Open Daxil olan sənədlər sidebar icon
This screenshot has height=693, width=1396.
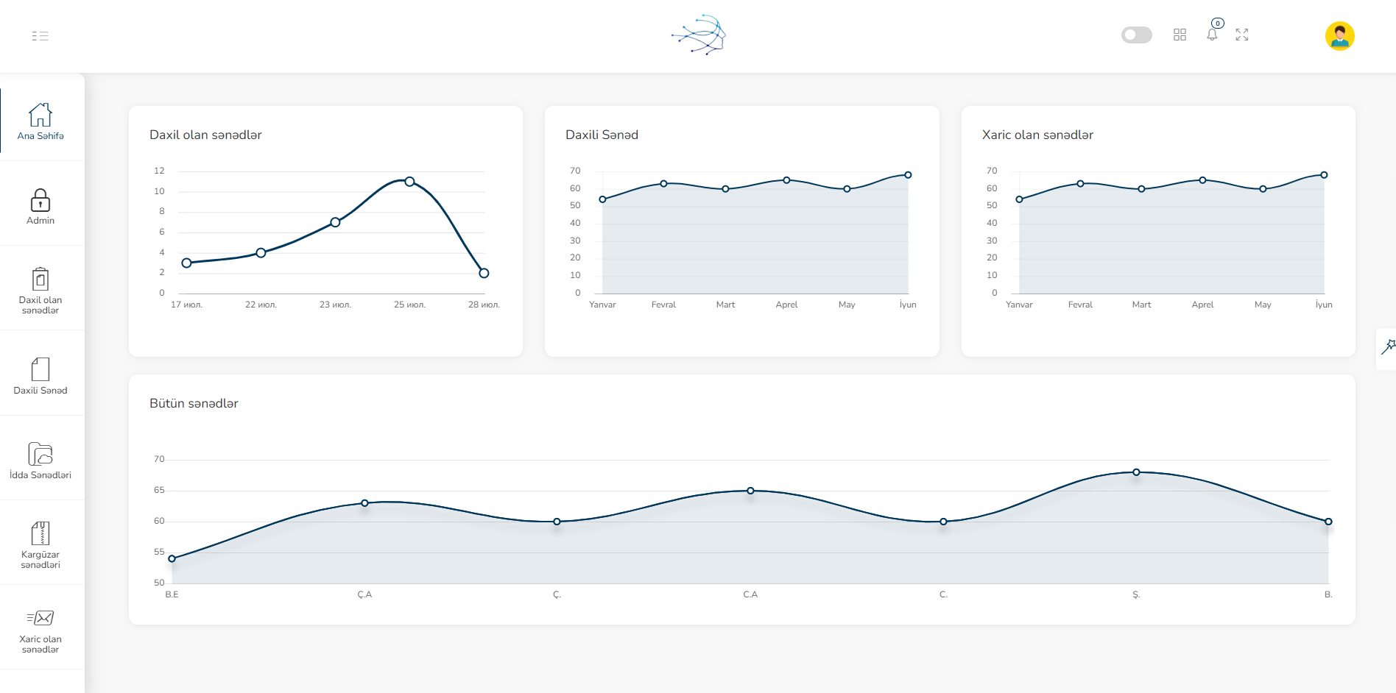[40, 280]
